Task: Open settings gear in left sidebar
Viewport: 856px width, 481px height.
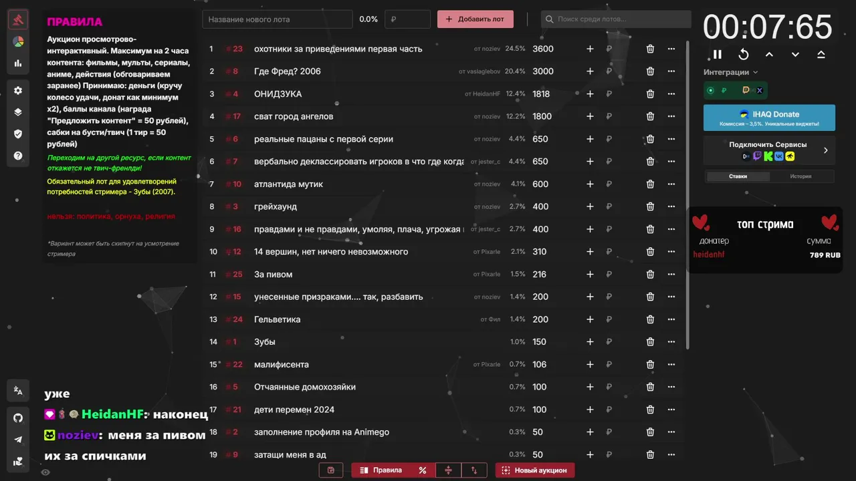Action: (18, 90)
